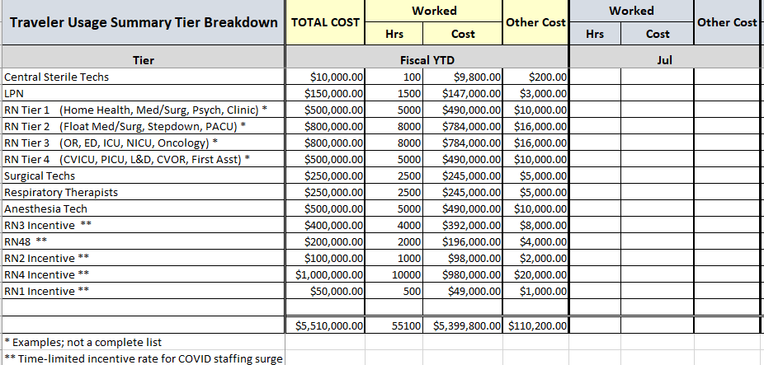Select the Surgical Techs tier cell

click(40, 175)
